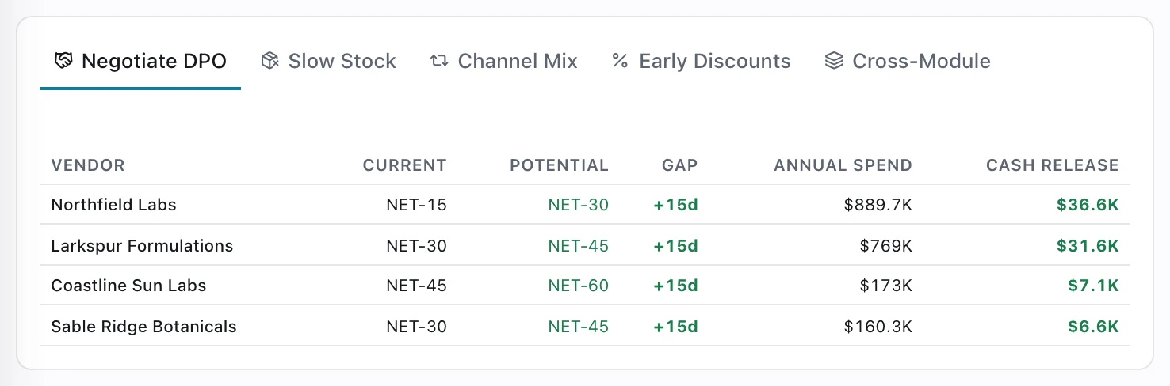Go to the Cross-Module tab

coord(907,62)
